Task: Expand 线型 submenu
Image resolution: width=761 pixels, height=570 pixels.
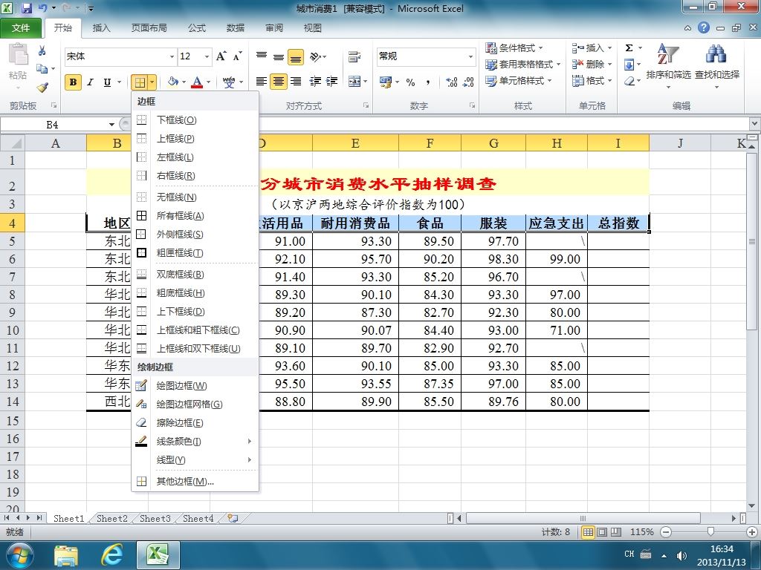Action: click(x=195, y=459)
